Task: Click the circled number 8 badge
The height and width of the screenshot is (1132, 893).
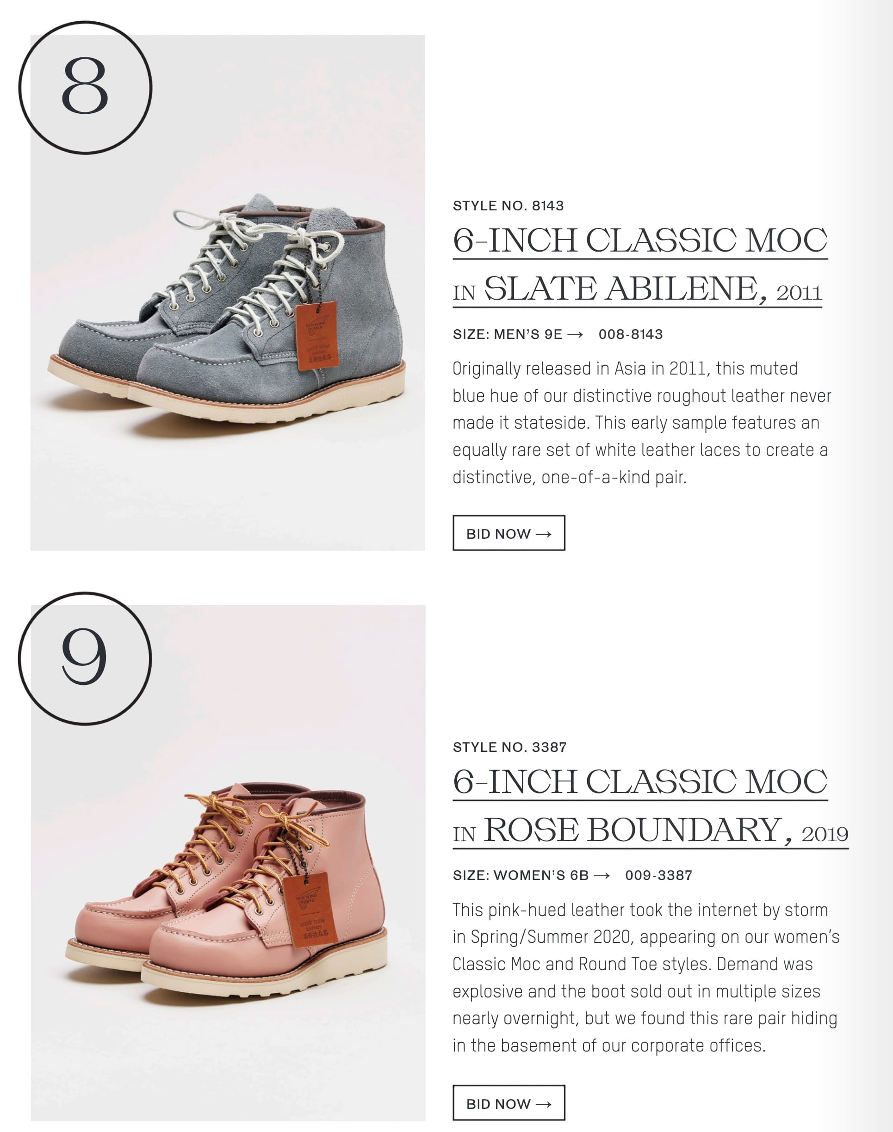Action: (x=85, y=87)
